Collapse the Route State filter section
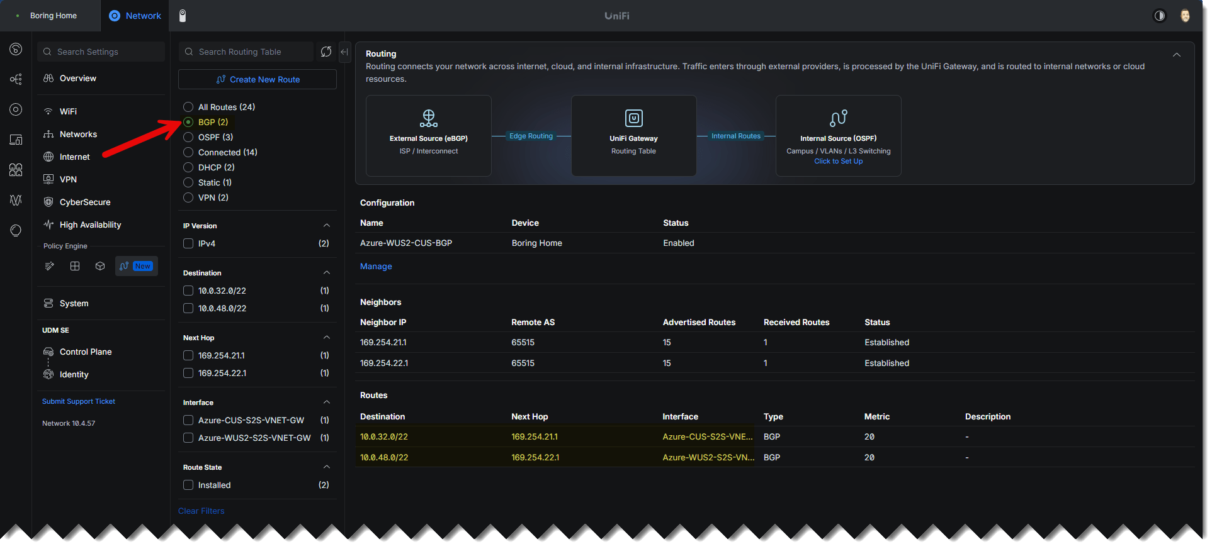Screen dimensions: 1212x549 click(326, 467)
